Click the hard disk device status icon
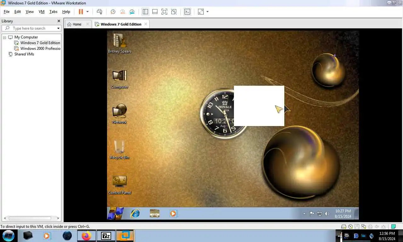The image size is (403, 242). (344, 227)
